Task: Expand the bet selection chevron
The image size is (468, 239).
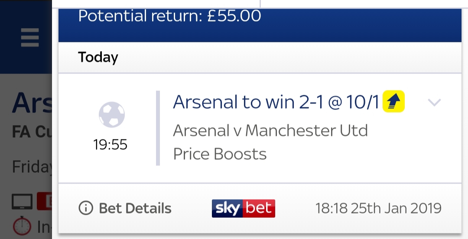Action: (434, 102)
